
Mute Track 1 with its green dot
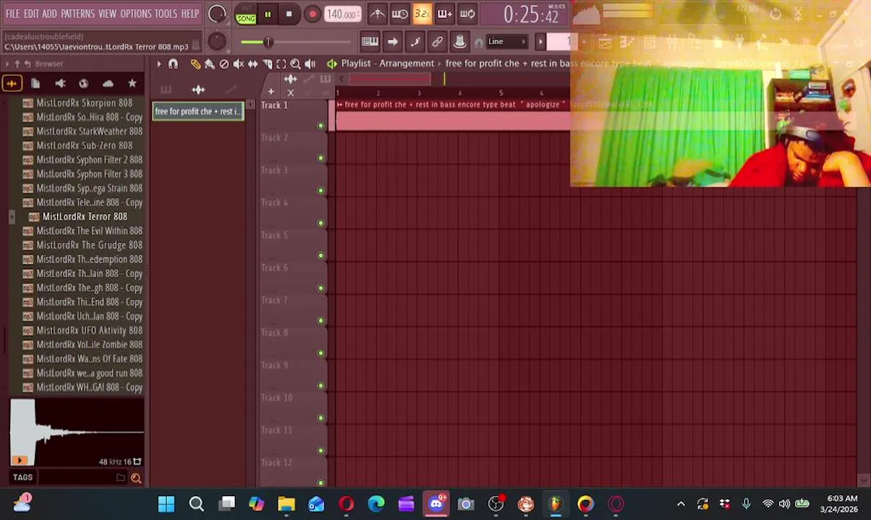pos(321,126)
